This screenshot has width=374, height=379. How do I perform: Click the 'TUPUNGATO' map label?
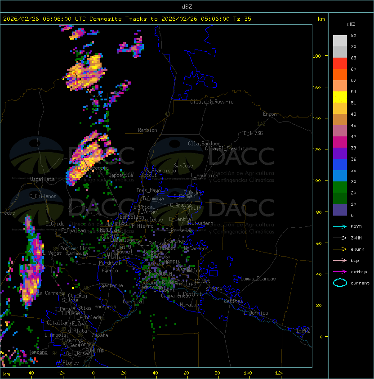tap(73, 313)
